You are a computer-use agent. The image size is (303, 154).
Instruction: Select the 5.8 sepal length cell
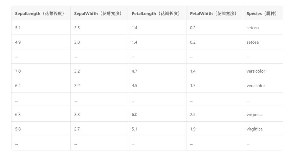coord(18,129)
